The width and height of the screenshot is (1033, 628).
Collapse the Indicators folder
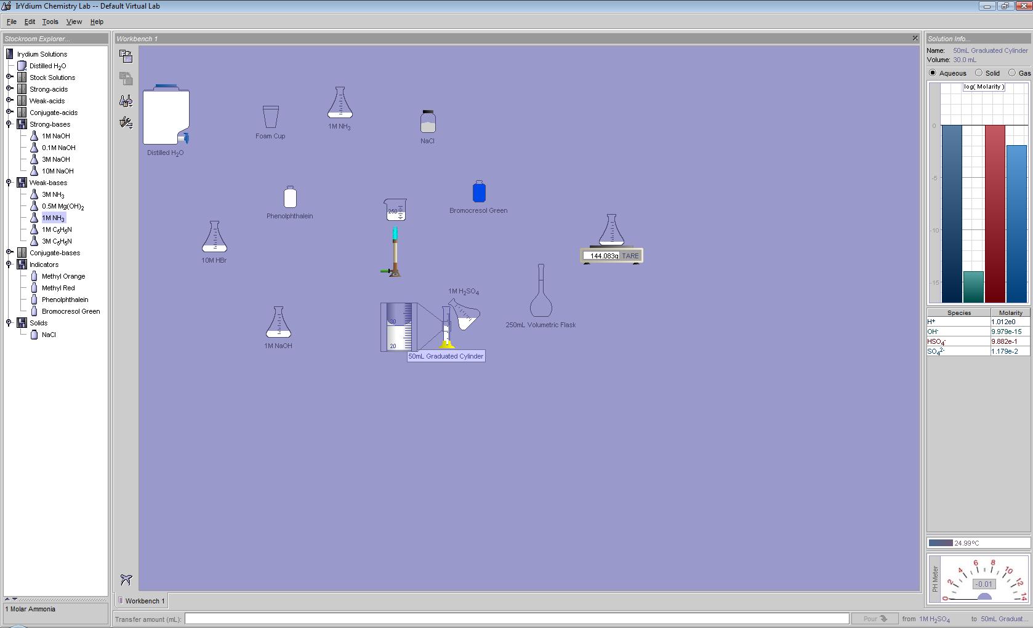click(10, 264)
